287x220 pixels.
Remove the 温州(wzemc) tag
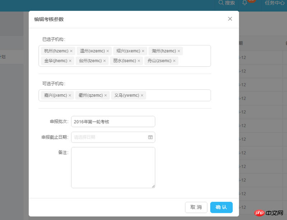[x=108, y=51]
